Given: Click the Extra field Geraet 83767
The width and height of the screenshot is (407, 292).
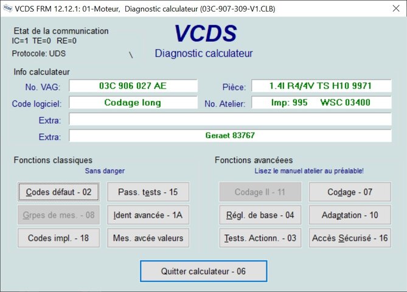Looking at the screenshot, I should pos(230,136).
